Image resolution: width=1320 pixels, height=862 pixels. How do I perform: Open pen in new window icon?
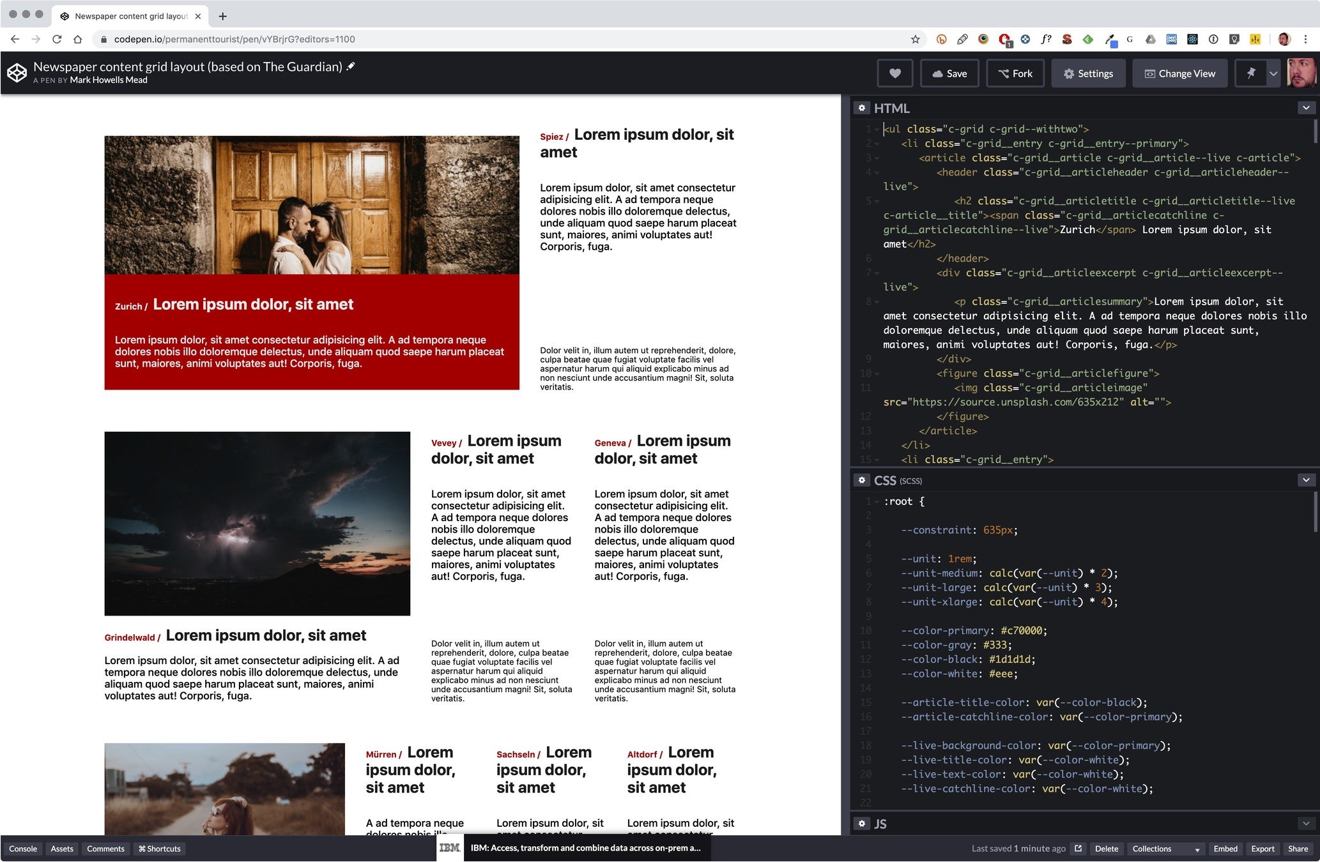point(1078,849)
